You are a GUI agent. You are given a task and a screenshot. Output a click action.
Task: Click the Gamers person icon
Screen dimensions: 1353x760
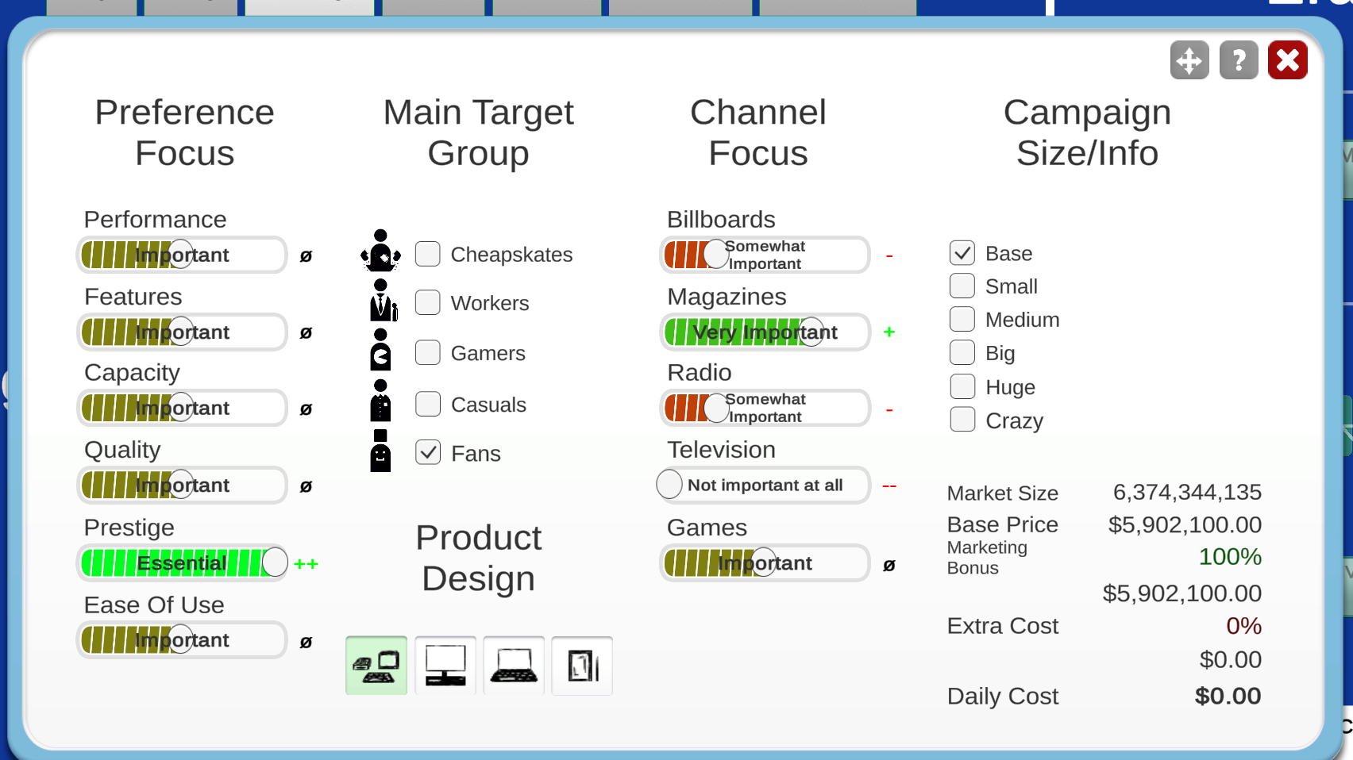point(381,350)
